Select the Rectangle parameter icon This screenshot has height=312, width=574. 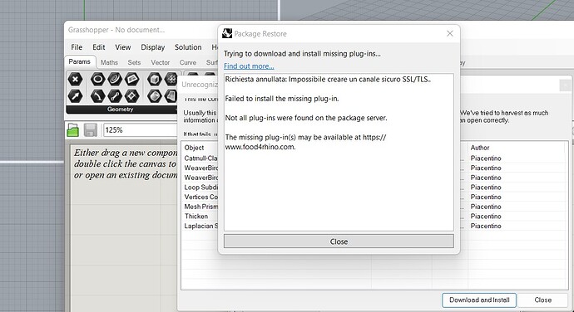[x=131, y=80]
